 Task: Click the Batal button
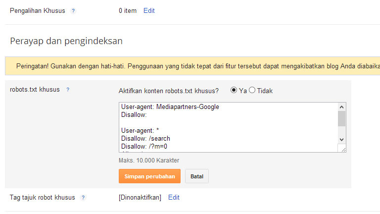click(x=197, y=176)
